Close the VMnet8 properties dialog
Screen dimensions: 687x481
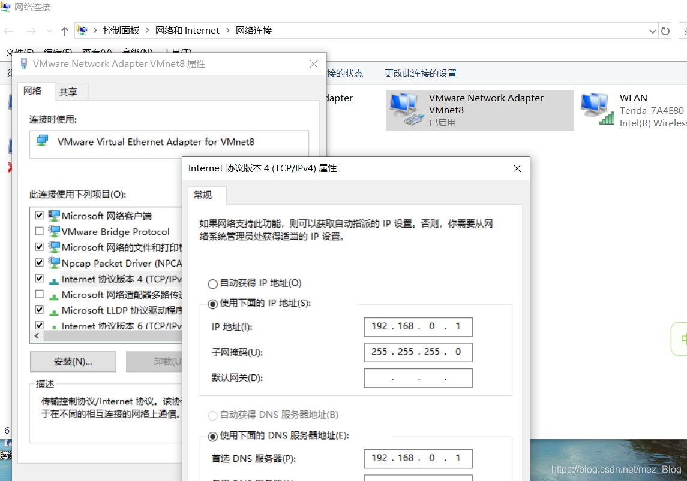314,64
